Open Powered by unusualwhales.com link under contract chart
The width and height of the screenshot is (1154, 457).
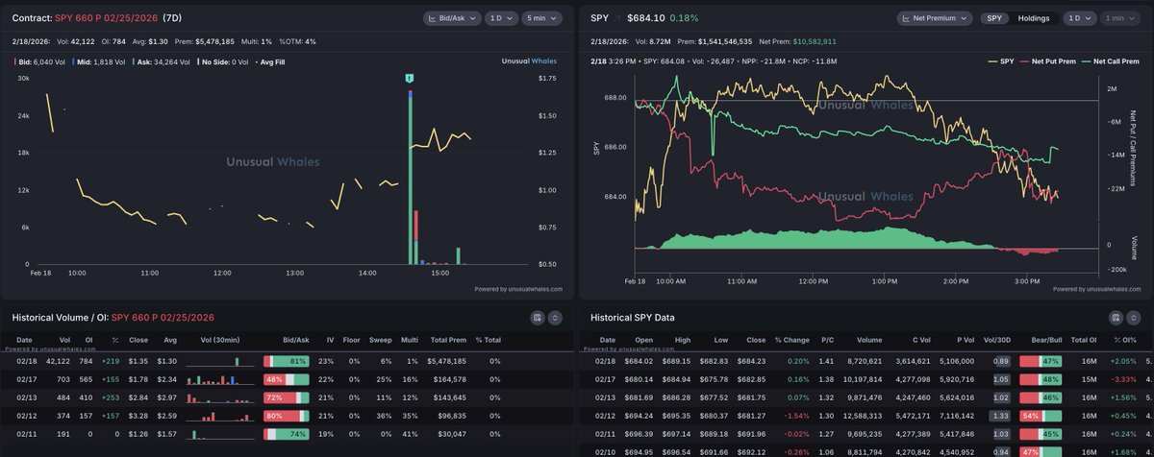(x=518, y=289)
